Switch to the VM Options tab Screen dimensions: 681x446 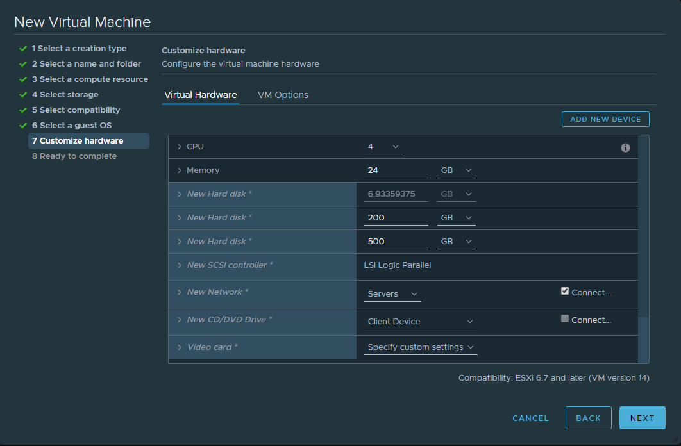(x=283, y=95)
